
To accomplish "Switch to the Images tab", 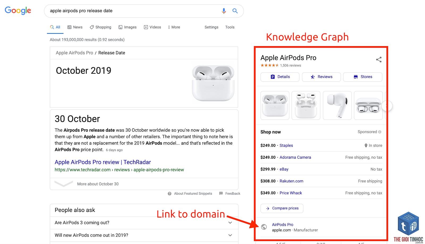I will pos(127,27).
